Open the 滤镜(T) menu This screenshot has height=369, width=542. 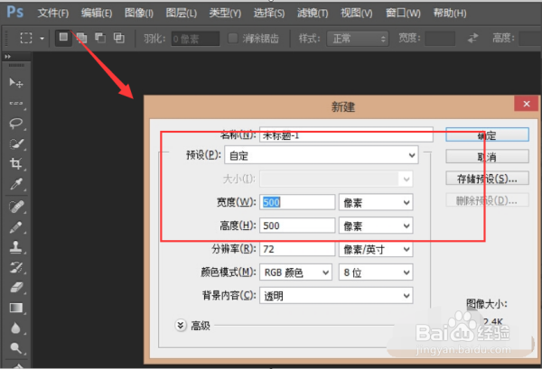[313, 14]
